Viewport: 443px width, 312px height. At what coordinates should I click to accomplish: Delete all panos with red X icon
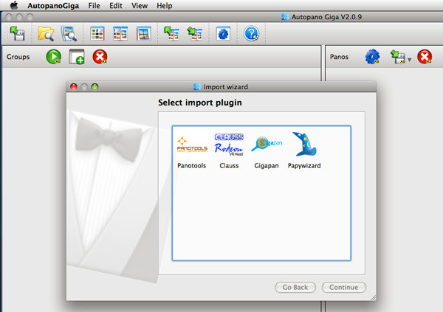425,57
